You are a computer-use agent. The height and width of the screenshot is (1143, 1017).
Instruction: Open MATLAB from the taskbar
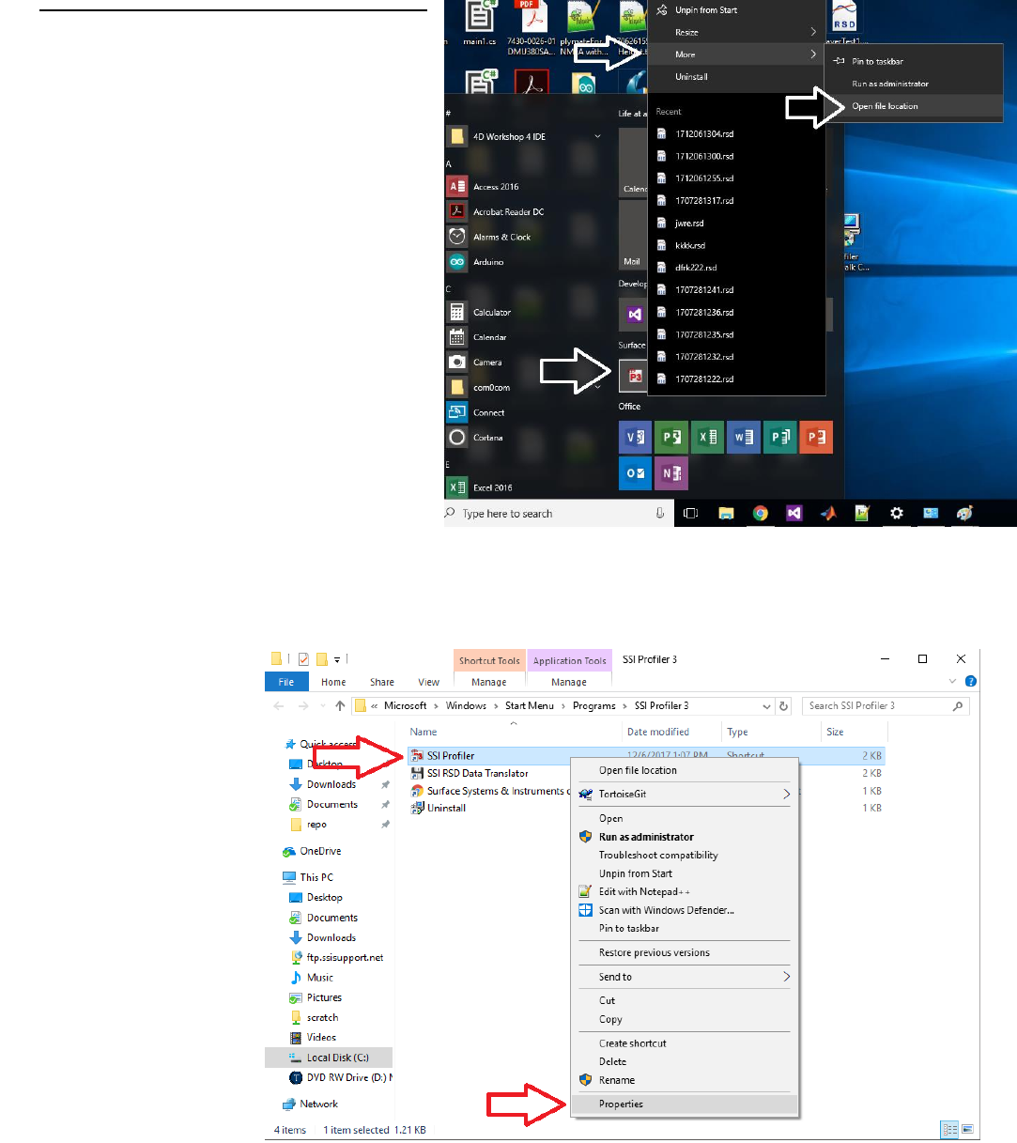pos(828,513)
